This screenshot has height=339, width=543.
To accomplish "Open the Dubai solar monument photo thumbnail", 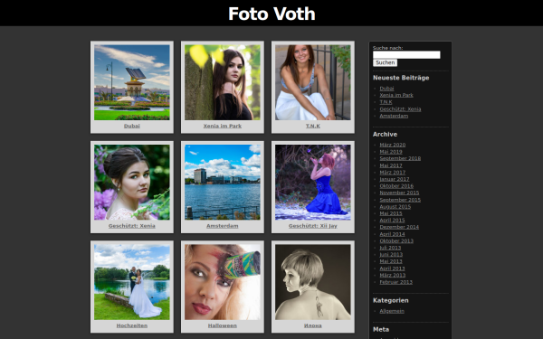I will tap(132, 82).
